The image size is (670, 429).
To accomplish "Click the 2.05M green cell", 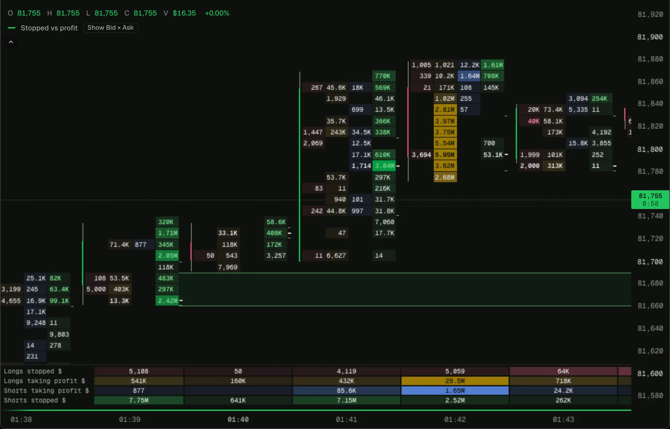I will tap(167, 256).
